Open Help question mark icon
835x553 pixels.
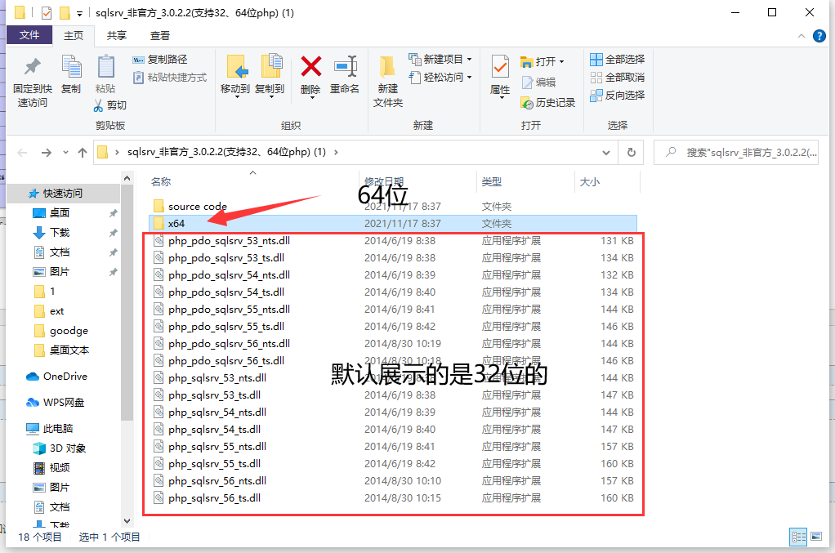[x=819, y=36]
